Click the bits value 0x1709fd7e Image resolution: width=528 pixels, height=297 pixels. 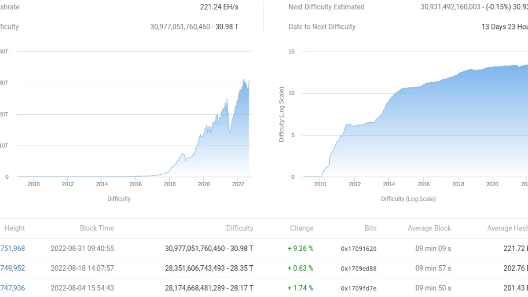pyautogui.click(x=359, y=288)
